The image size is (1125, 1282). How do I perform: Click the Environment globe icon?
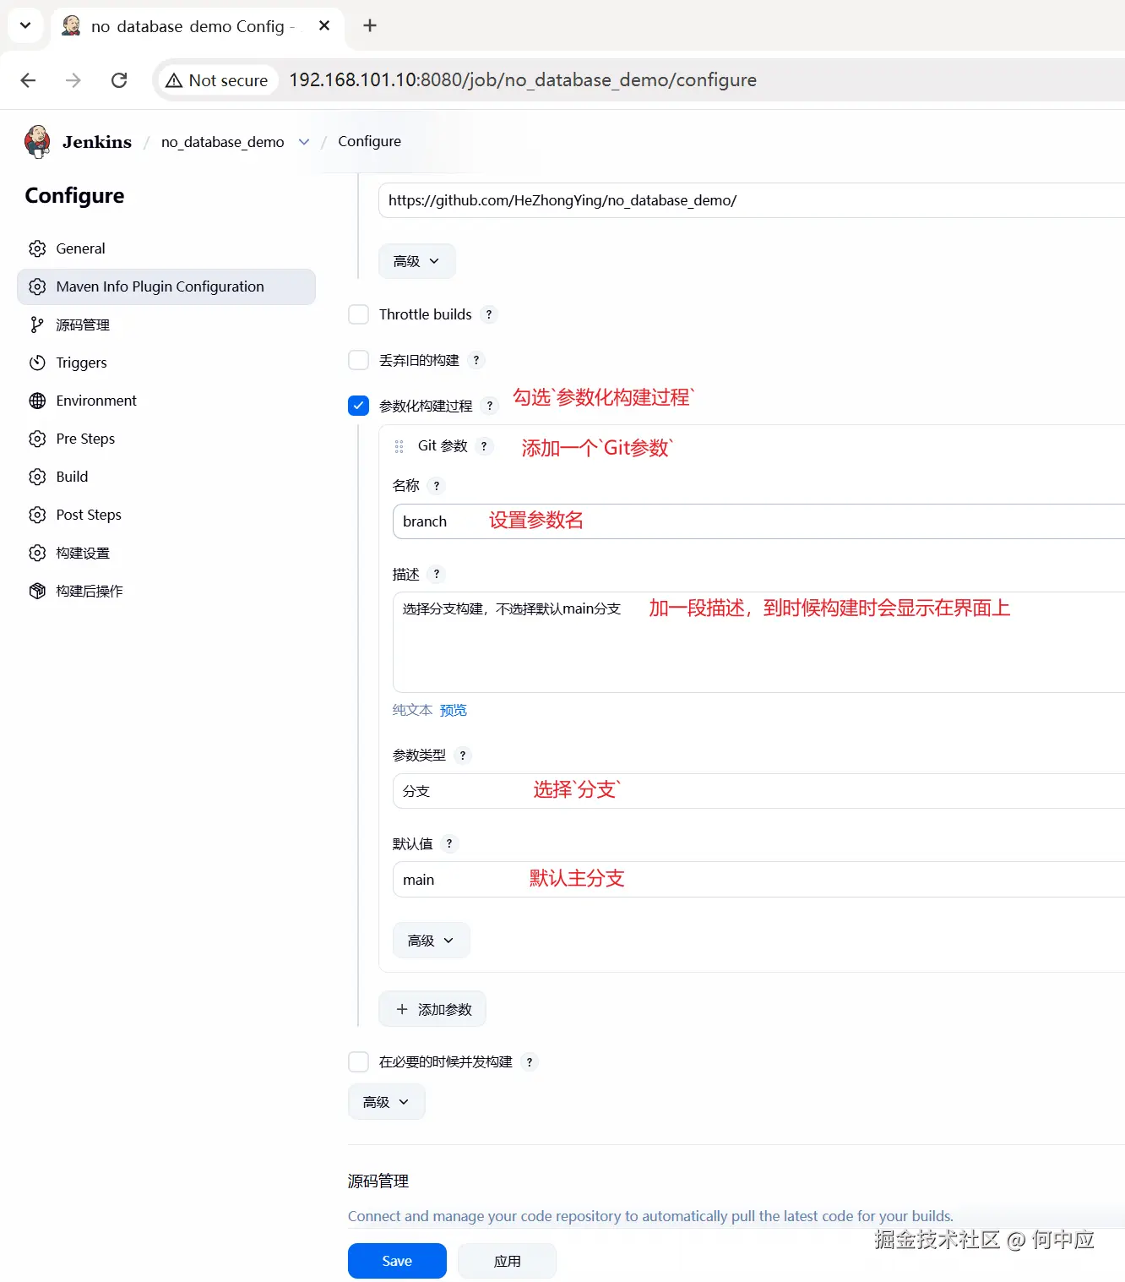pyautogui.click(x=37, y=401)
